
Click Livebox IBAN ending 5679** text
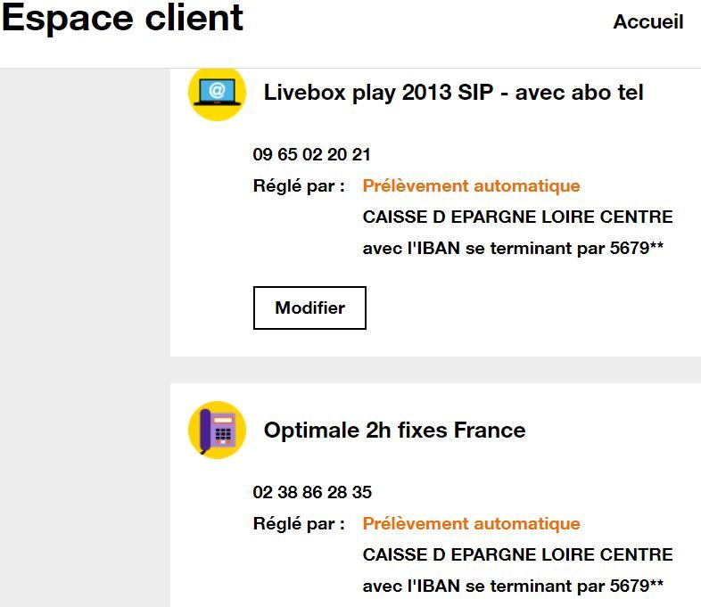513,248
